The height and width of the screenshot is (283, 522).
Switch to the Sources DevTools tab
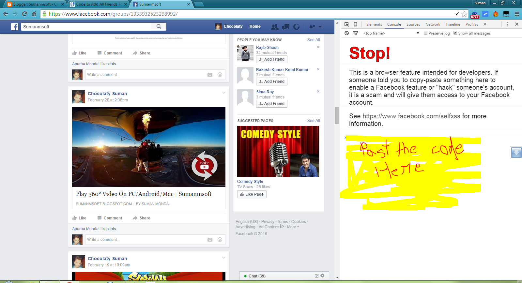pyautogui.click(x=413, y=24)
